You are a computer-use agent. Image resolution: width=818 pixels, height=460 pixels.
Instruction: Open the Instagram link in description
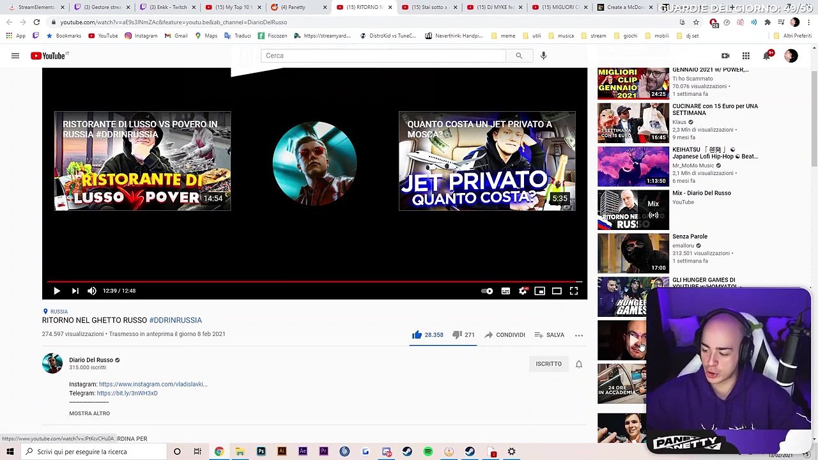(153, 384)
